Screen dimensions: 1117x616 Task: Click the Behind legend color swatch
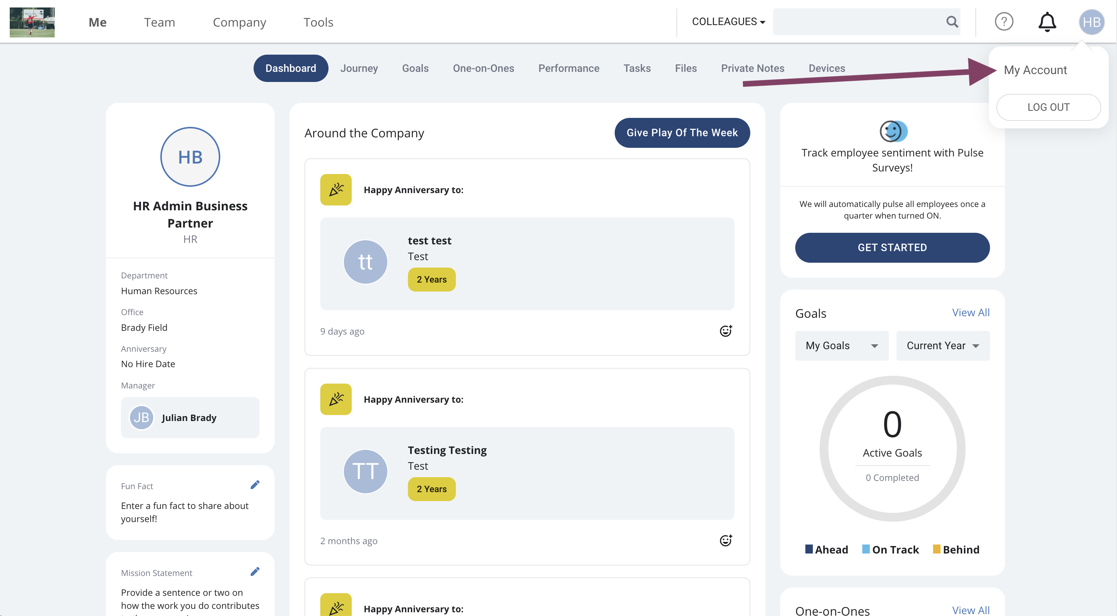(936, 549)
